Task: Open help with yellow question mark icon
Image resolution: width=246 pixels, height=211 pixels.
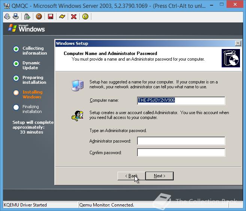Action: (x=85, y=16)
